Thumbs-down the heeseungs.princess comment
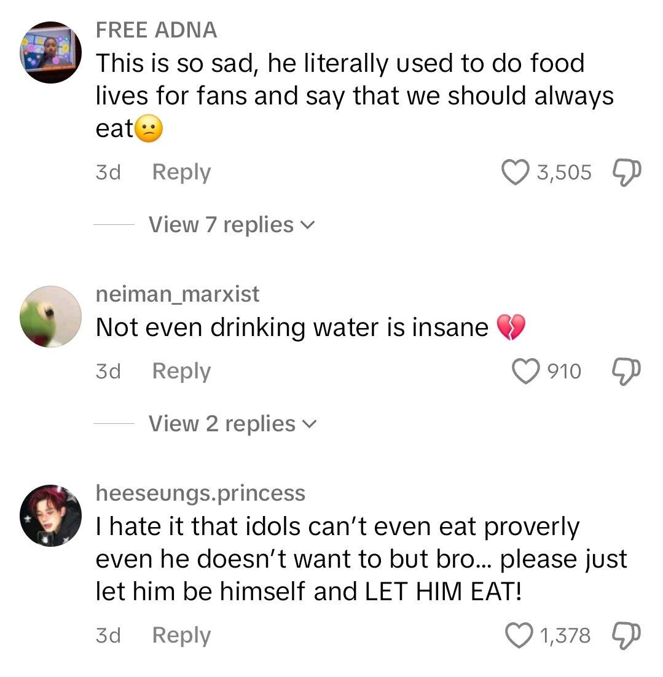 (626, 635)
